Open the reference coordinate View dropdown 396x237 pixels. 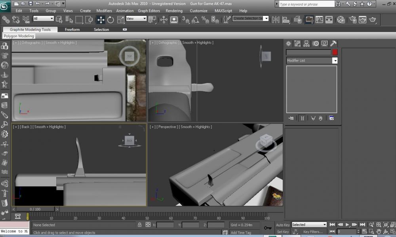click(136, 19)
